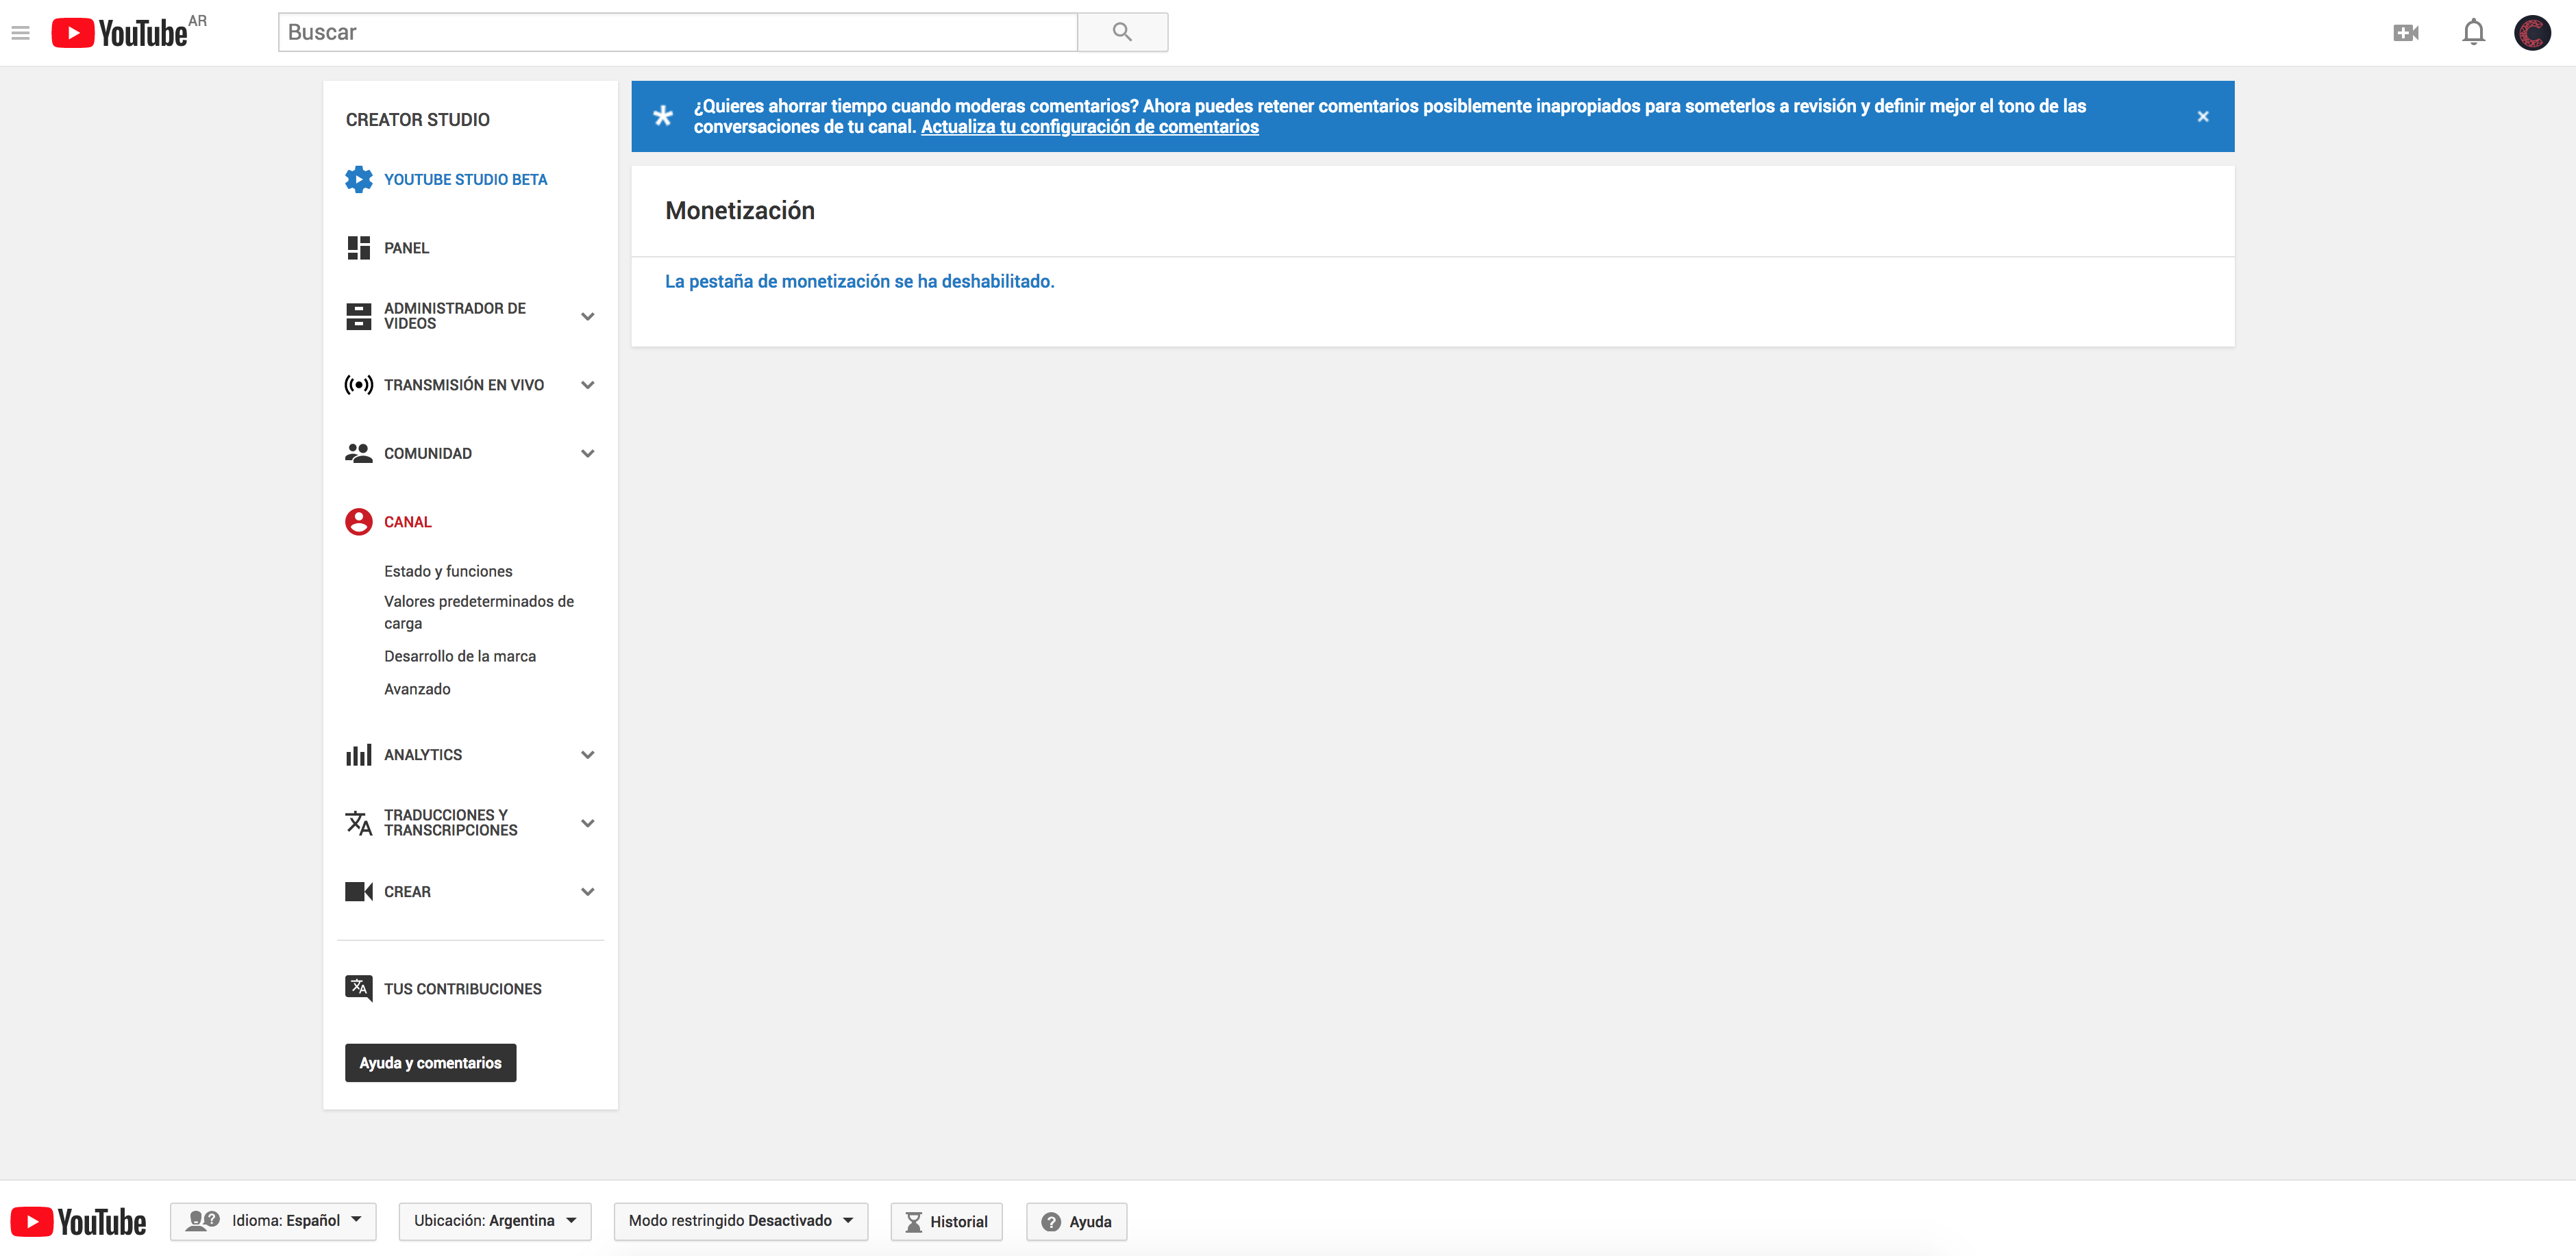
Task: Click the footer YouTube logo
Action: point(78,1222)
